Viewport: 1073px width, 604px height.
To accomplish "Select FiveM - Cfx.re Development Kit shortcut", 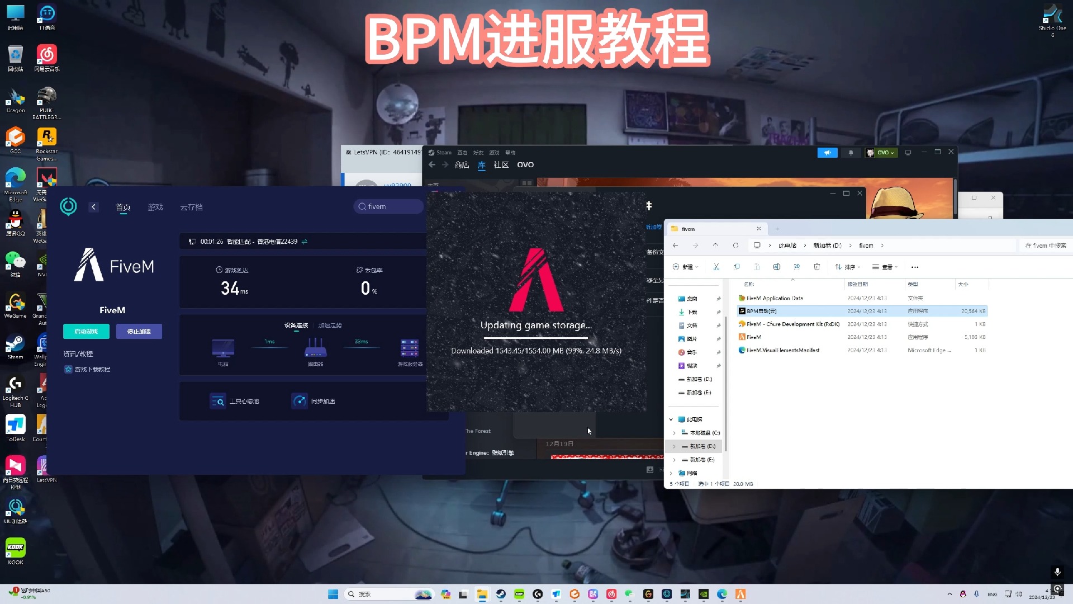I will click(x=793, y=324).
